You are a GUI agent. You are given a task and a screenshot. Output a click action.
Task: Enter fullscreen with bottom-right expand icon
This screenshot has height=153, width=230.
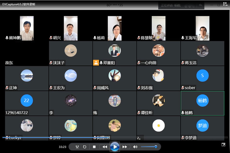click(224, 145)
